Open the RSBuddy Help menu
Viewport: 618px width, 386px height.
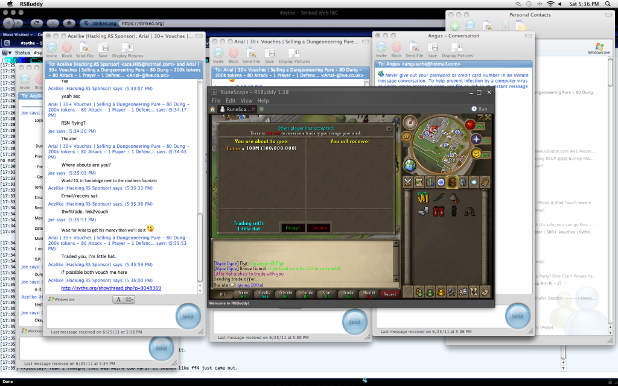[x=263, y=101]
